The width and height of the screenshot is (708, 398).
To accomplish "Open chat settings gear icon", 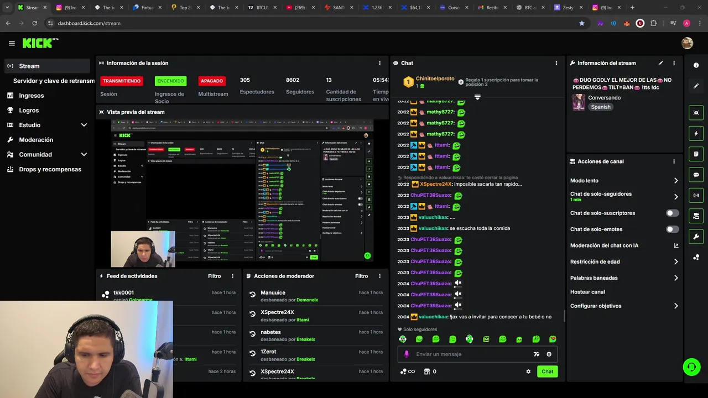I will click(528, 371).
